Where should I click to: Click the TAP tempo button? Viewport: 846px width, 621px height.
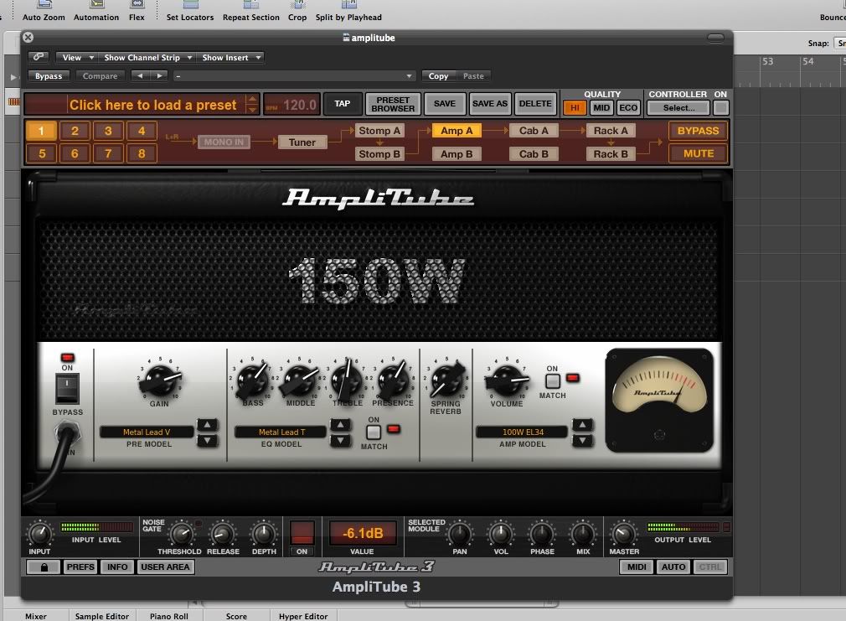coord(342,104)
